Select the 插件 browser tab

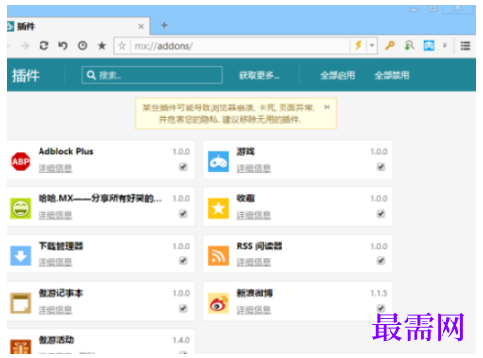coord(78,26)
